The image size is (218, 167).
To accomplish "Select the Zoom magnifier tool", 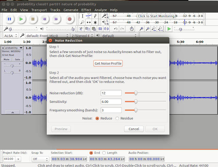I will (x=82, y=22).
